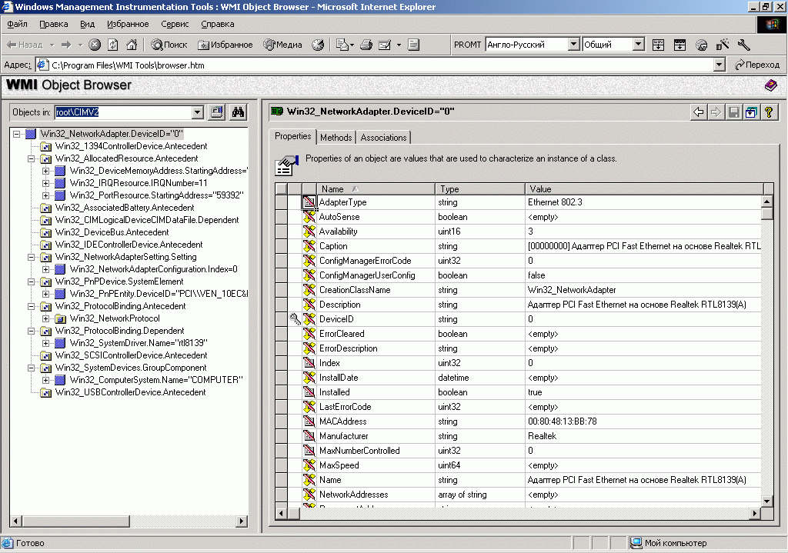Open the PROMT Англо-Русский language dropdown
Screen dimensions: 788x553
(x=573, y=44)
